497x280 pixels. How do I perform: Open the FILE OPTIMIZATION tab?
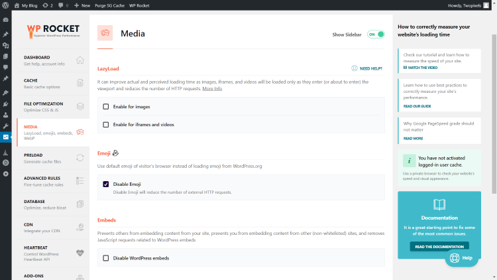pos(53,107)
